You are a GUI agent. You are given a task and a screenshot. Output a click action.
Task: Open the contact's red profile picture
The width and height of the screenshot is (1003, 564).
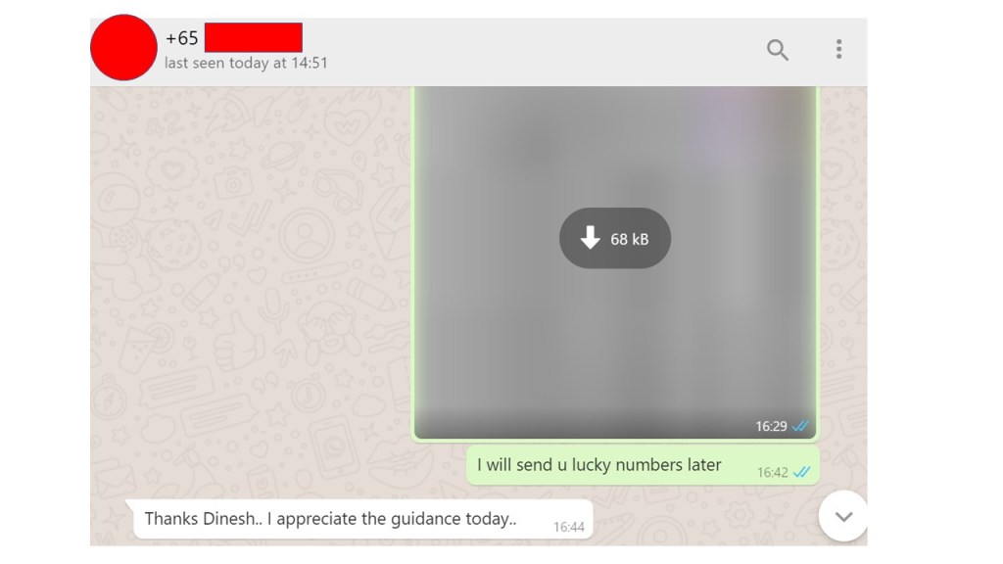pyautogui.click(x=123, y=47)
